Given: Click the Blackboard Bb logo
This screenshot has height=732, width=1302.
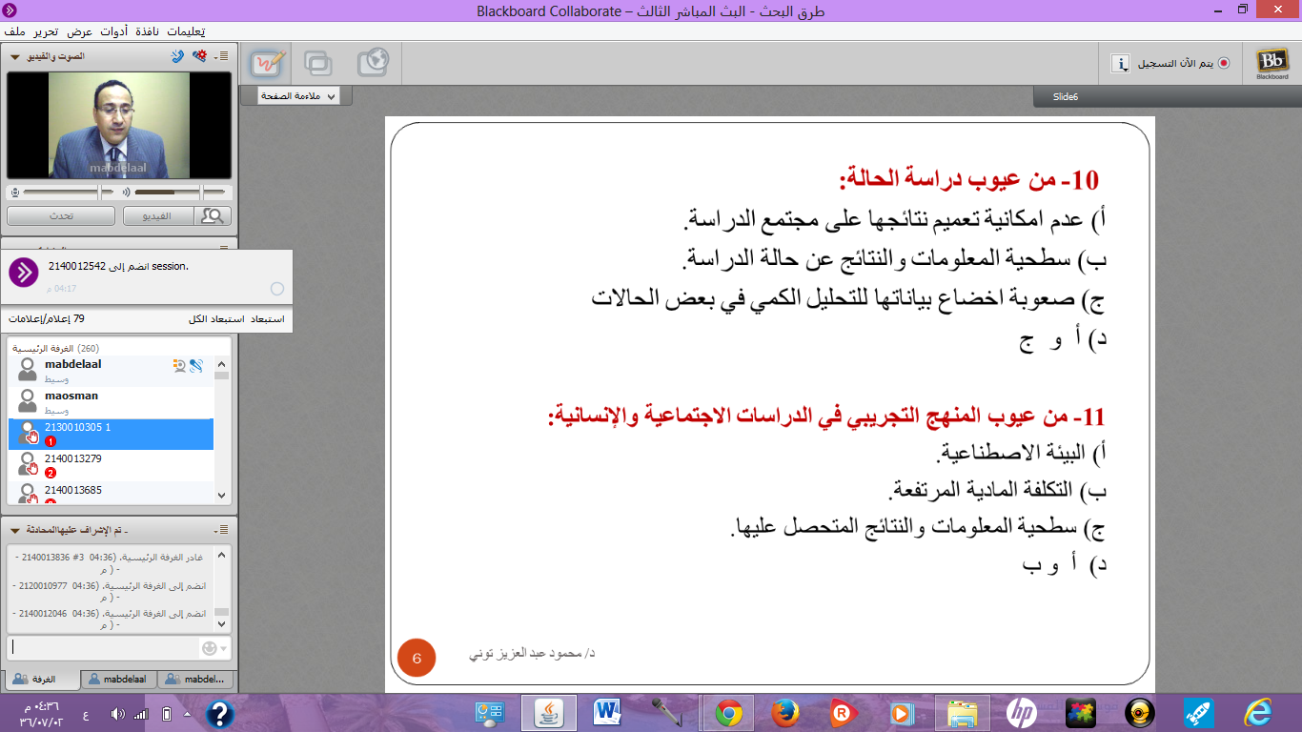Looking at the screenshot, I should [x=1271, y=63].
